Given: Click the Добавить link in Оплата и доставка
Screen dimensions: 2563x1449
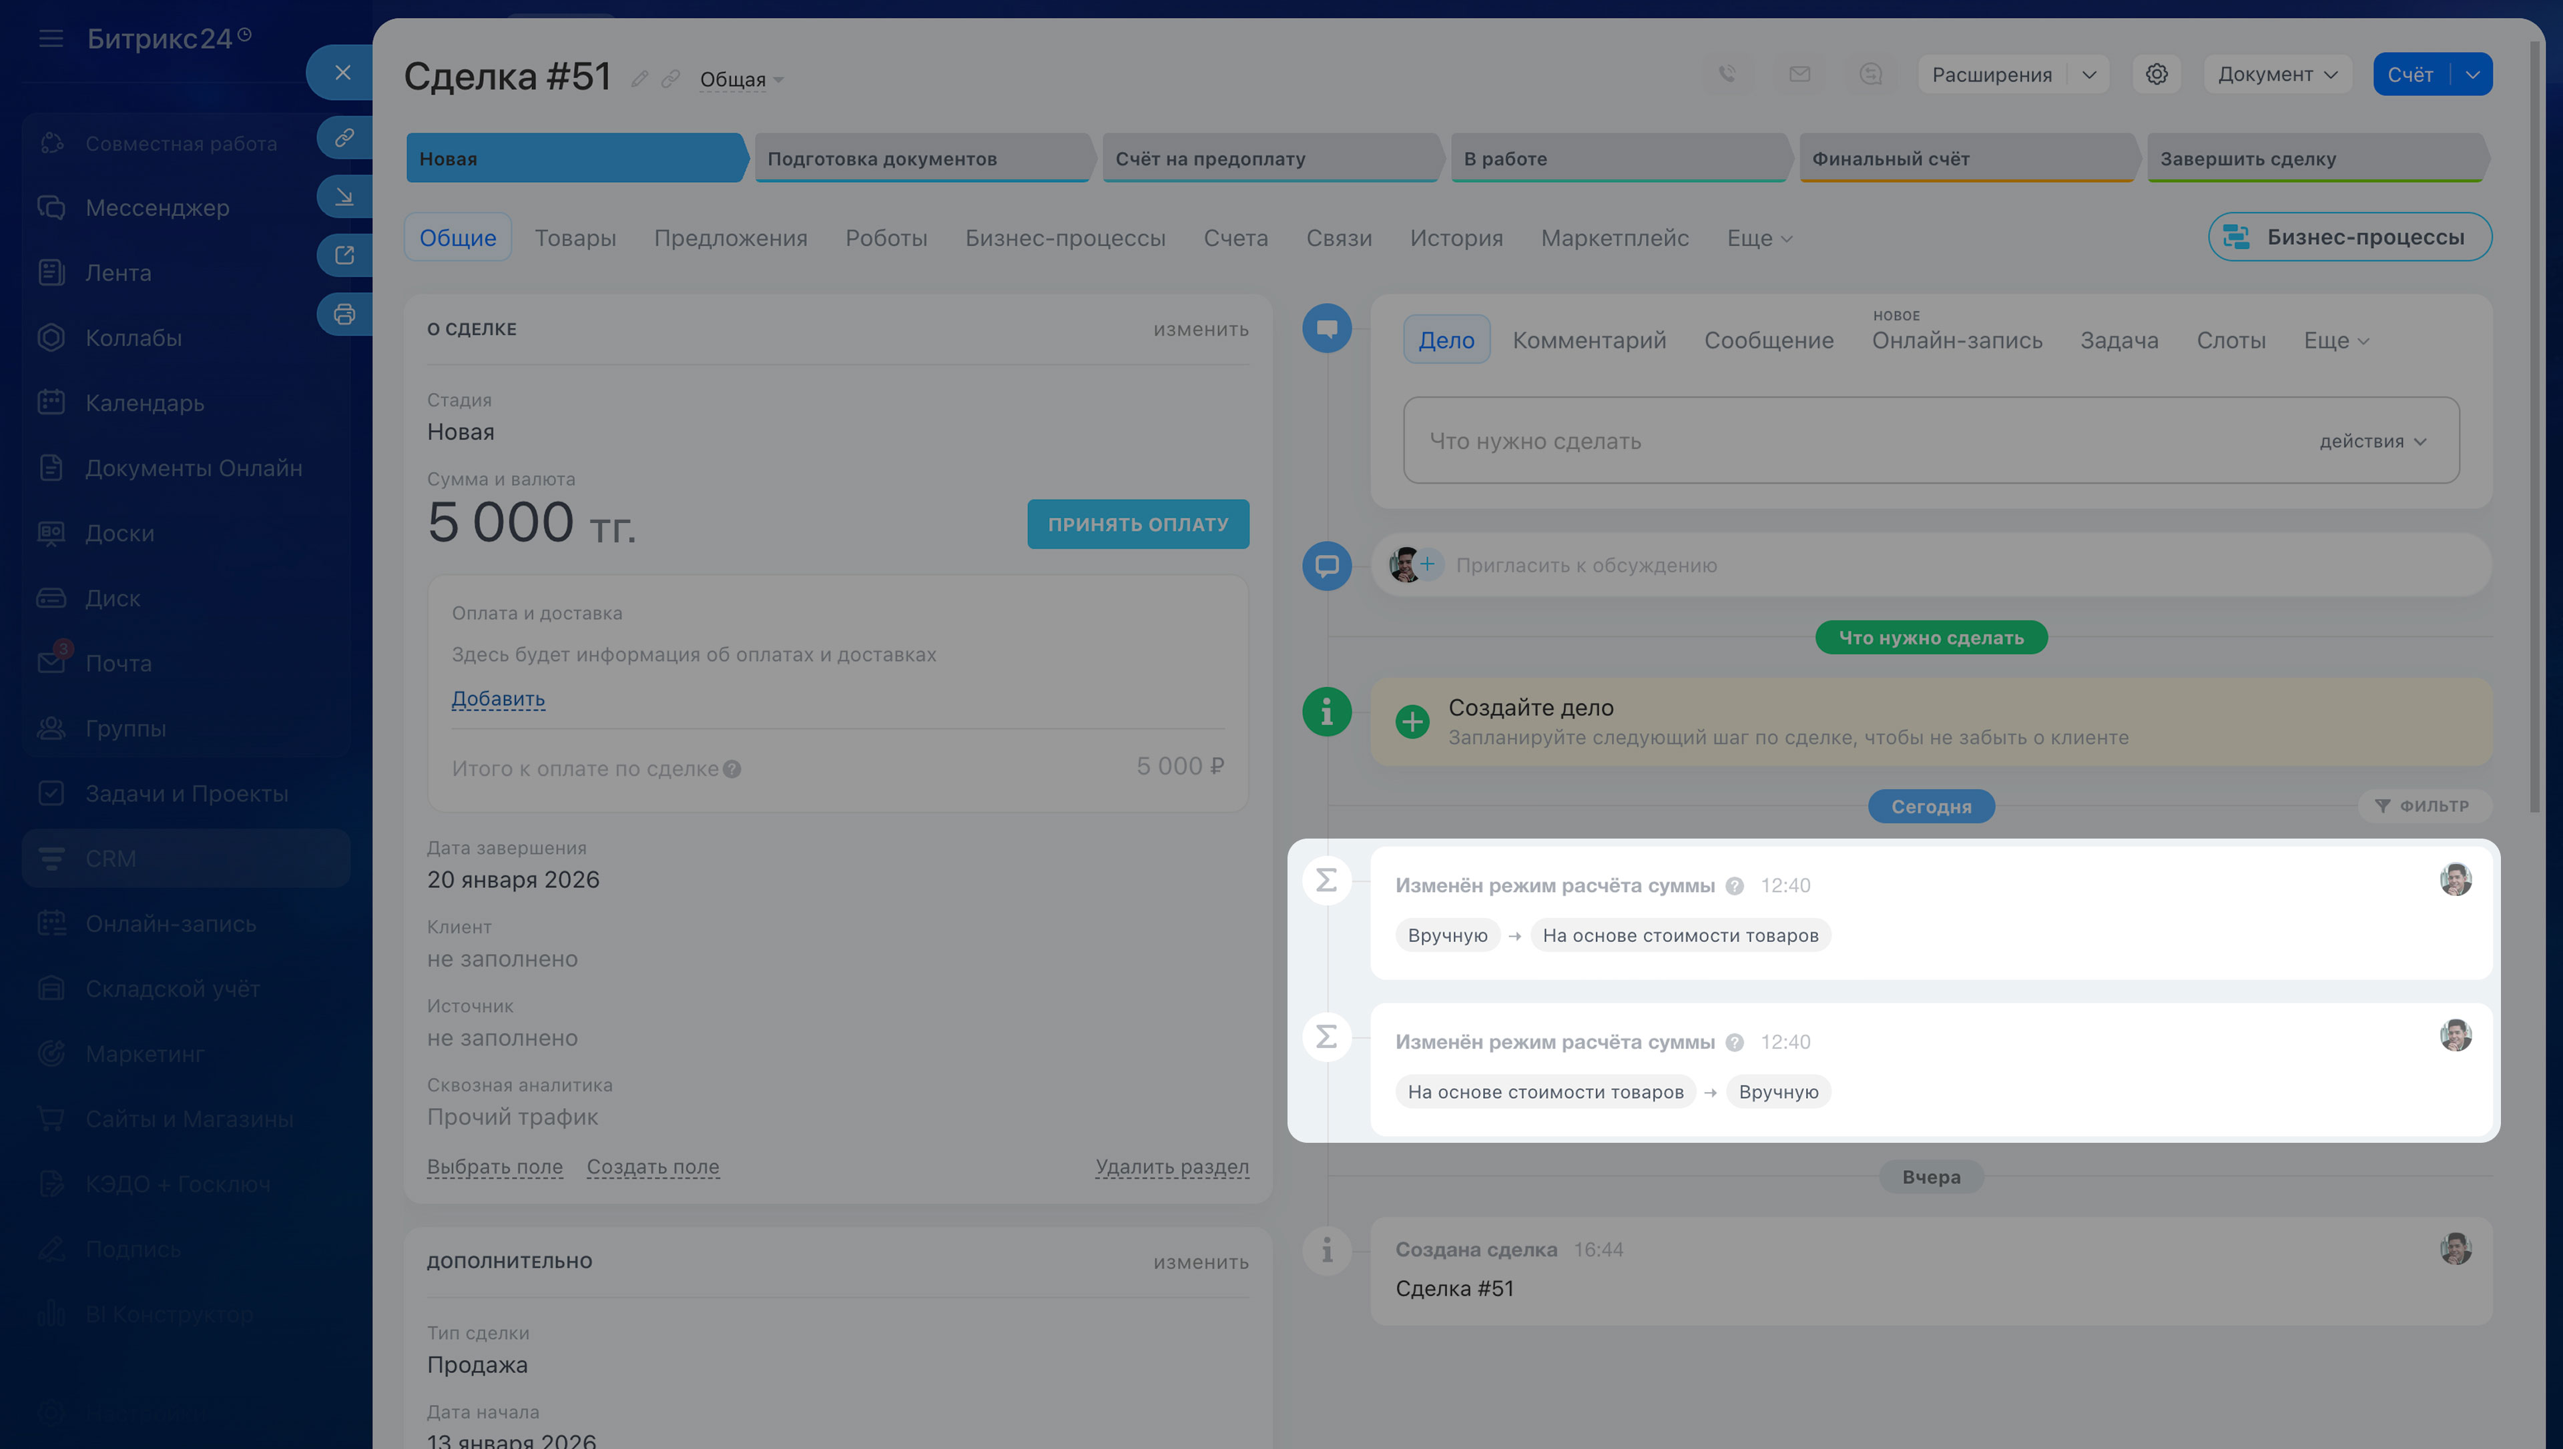Looking at the screenshot, I should click(498, 698).
